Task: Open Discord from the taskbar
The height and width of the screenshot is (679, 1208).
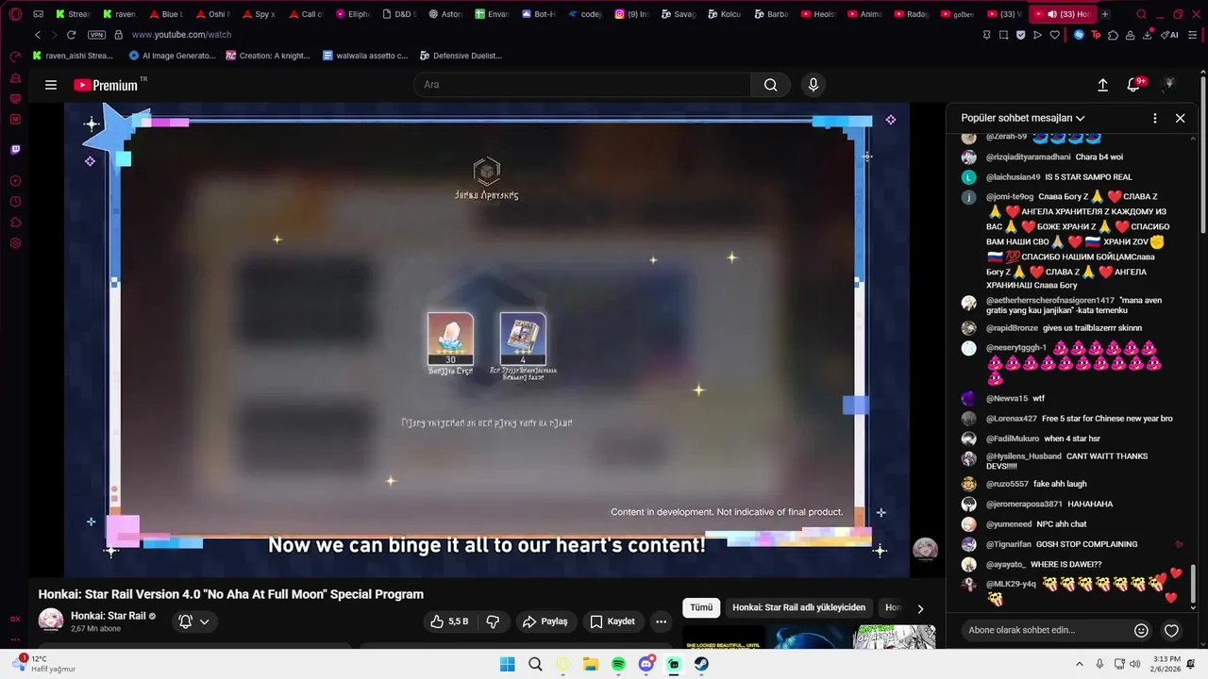Action: point(646,664)
